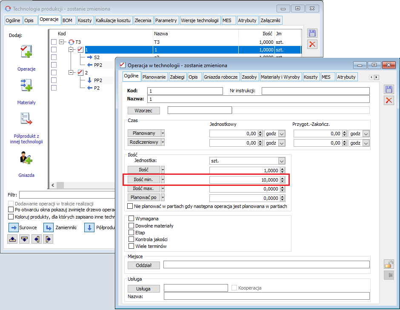Image resolution: width=400 pixels, height=310 pixels.
Task: Open the Jednostka szt. dropdown
Action: 282,161
